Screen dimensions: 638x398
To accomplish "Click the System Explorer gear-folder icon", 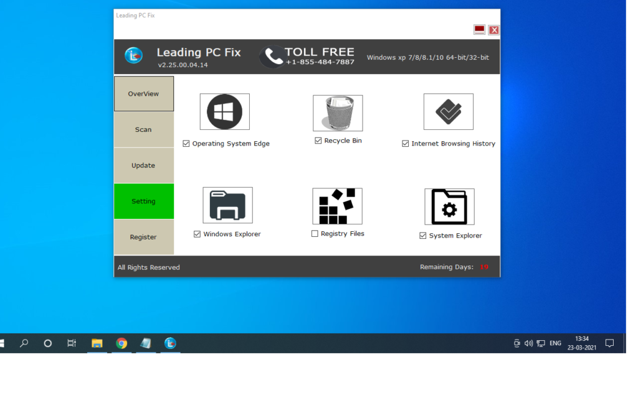I will click(x=449, y=206).
